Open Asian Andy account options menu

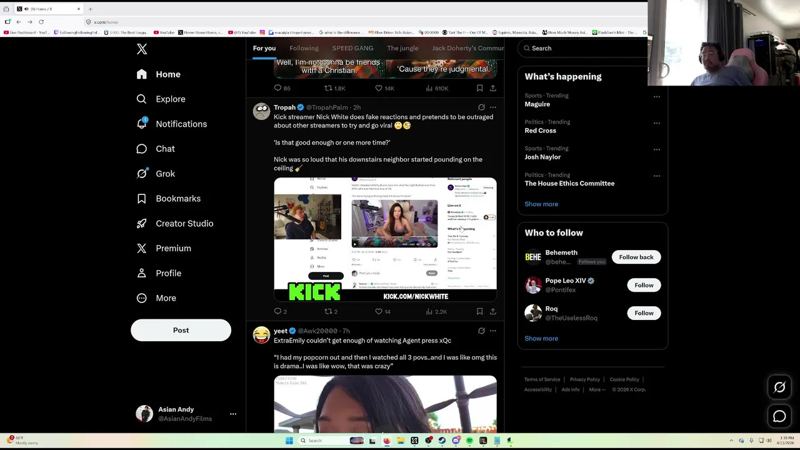[233, 414]
